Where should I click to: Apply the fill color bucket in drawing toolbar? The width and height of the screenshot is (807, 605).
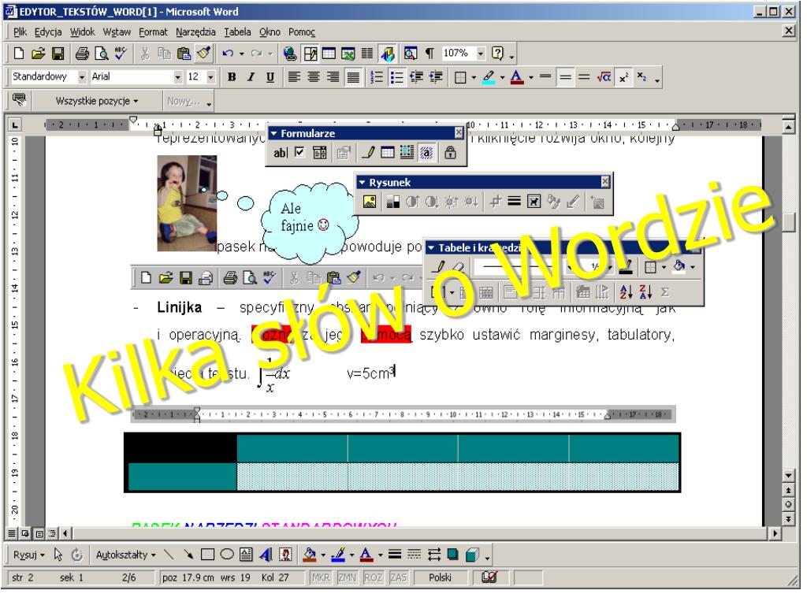click(309, 555)
